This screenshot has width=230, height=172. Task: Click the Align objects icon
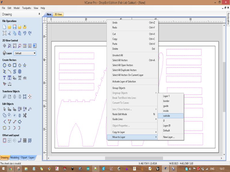[x=30, y=97]
